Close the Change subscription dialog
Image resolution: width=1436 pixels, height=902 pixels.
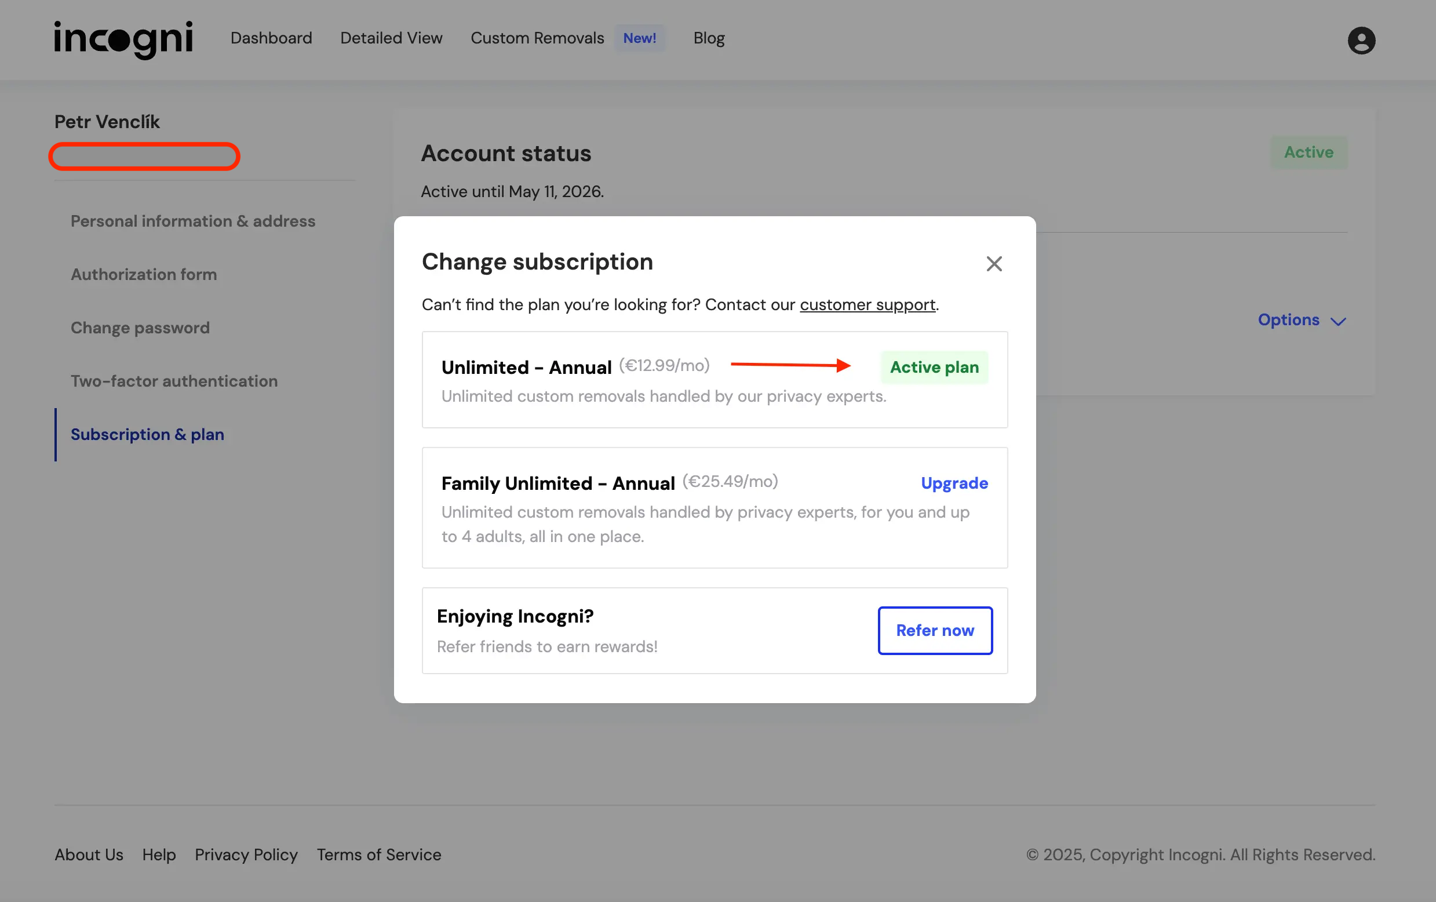(x=993, y=264)
